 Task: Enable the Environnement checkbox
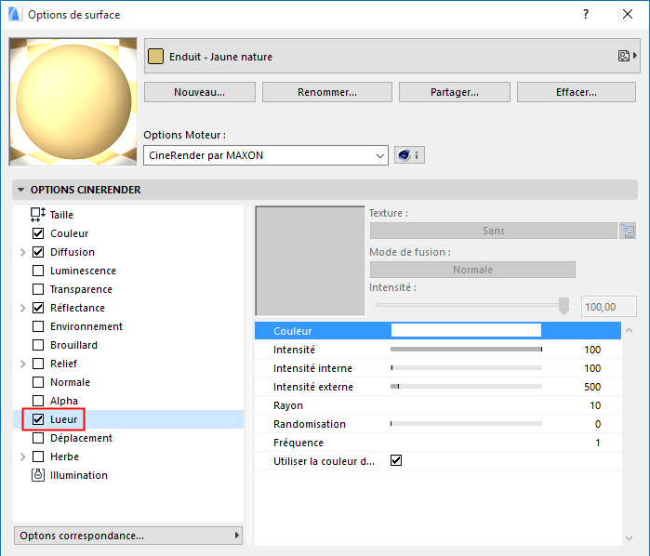pos(38,326)
